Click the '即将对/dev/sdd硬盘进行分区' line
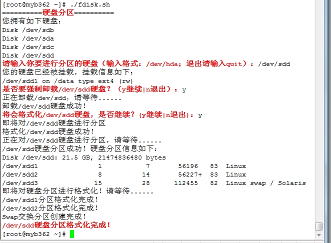 [54, 123]
